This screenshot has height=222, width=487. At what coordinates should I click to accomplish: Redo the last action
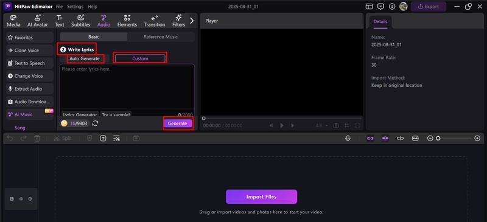pyautogui.click(x=24, y=139)
